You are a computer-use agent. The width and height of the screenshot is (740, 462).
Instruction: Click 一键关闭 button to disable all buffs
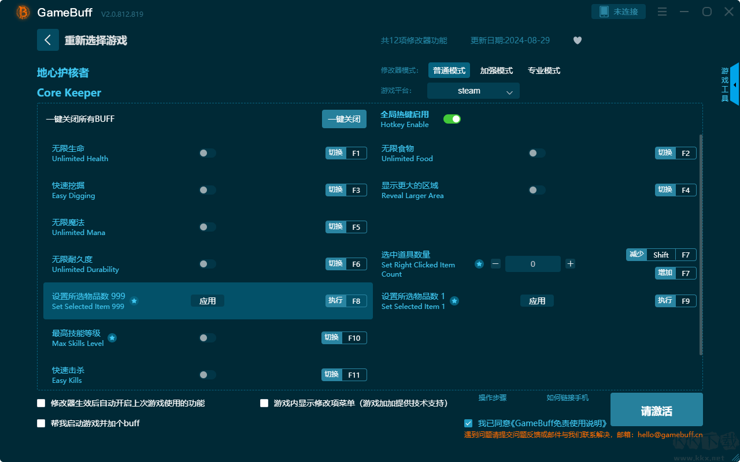[x=344, y=119]
